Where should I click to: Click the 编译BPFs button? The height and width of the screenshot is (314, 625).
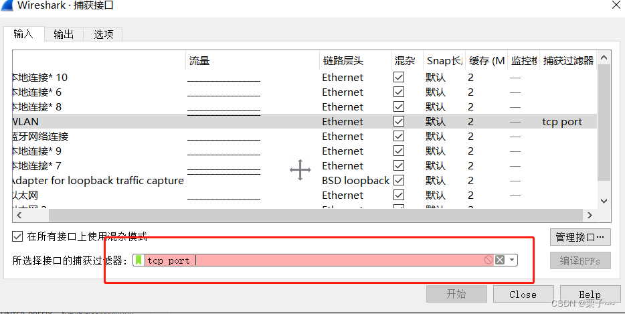click(580, 260)
